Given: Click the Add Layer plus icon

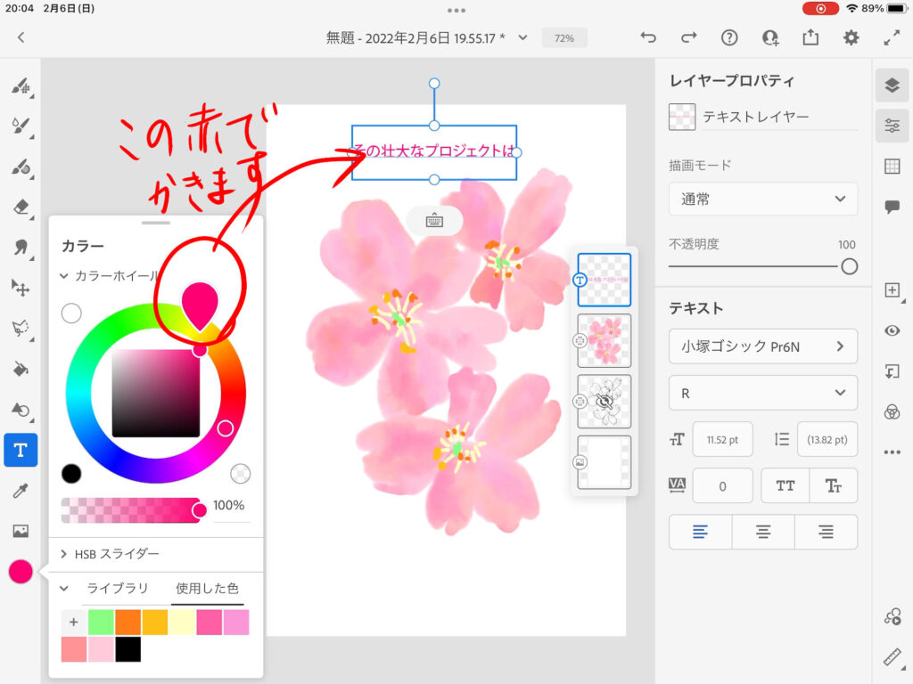Looking at the screenshot, I should pyautogui.click(x=892, y=290).
